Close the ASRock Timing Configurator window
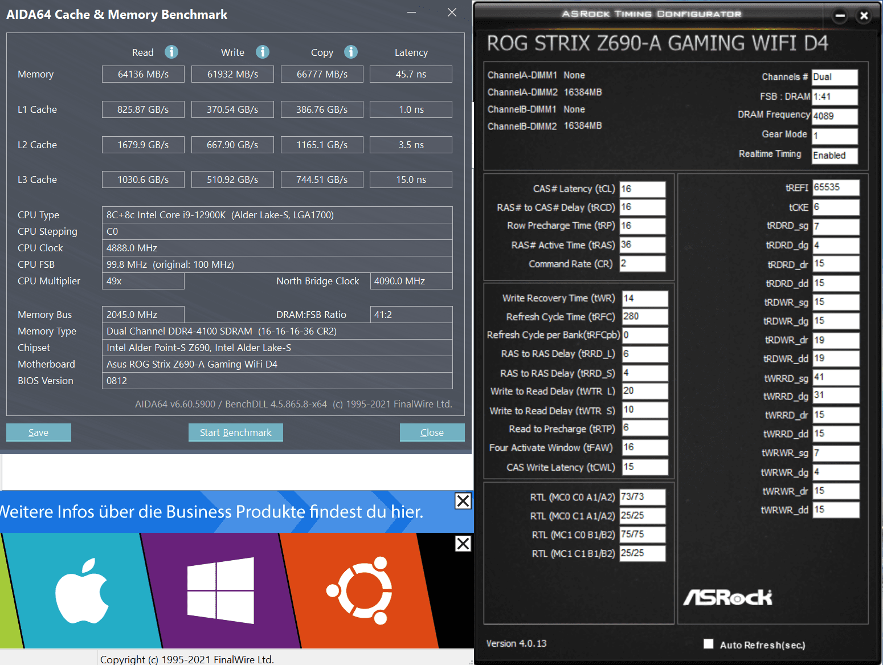This screenshot has height=665, width=883. point(864,16)
